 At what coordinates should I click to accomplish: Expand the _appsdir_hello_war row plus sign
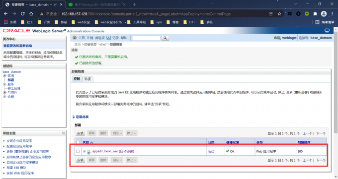(84, 151)
